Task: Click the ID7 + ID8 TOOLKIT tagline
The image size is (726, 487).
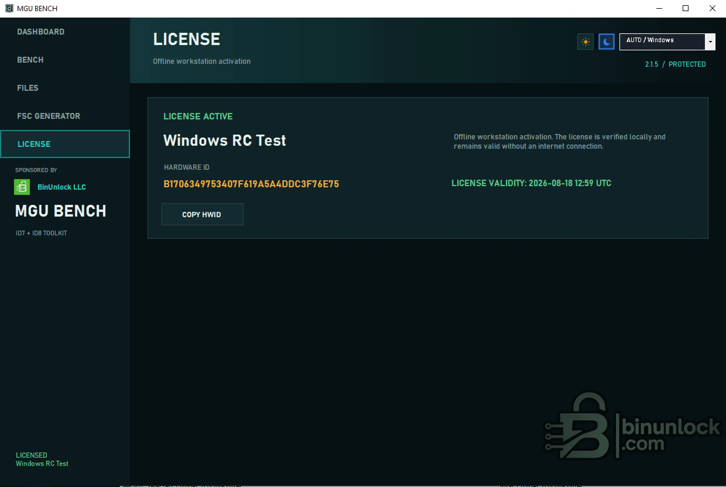Action: [41, 233]
